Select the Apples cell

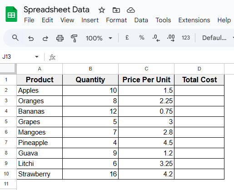tap(40, 90)
